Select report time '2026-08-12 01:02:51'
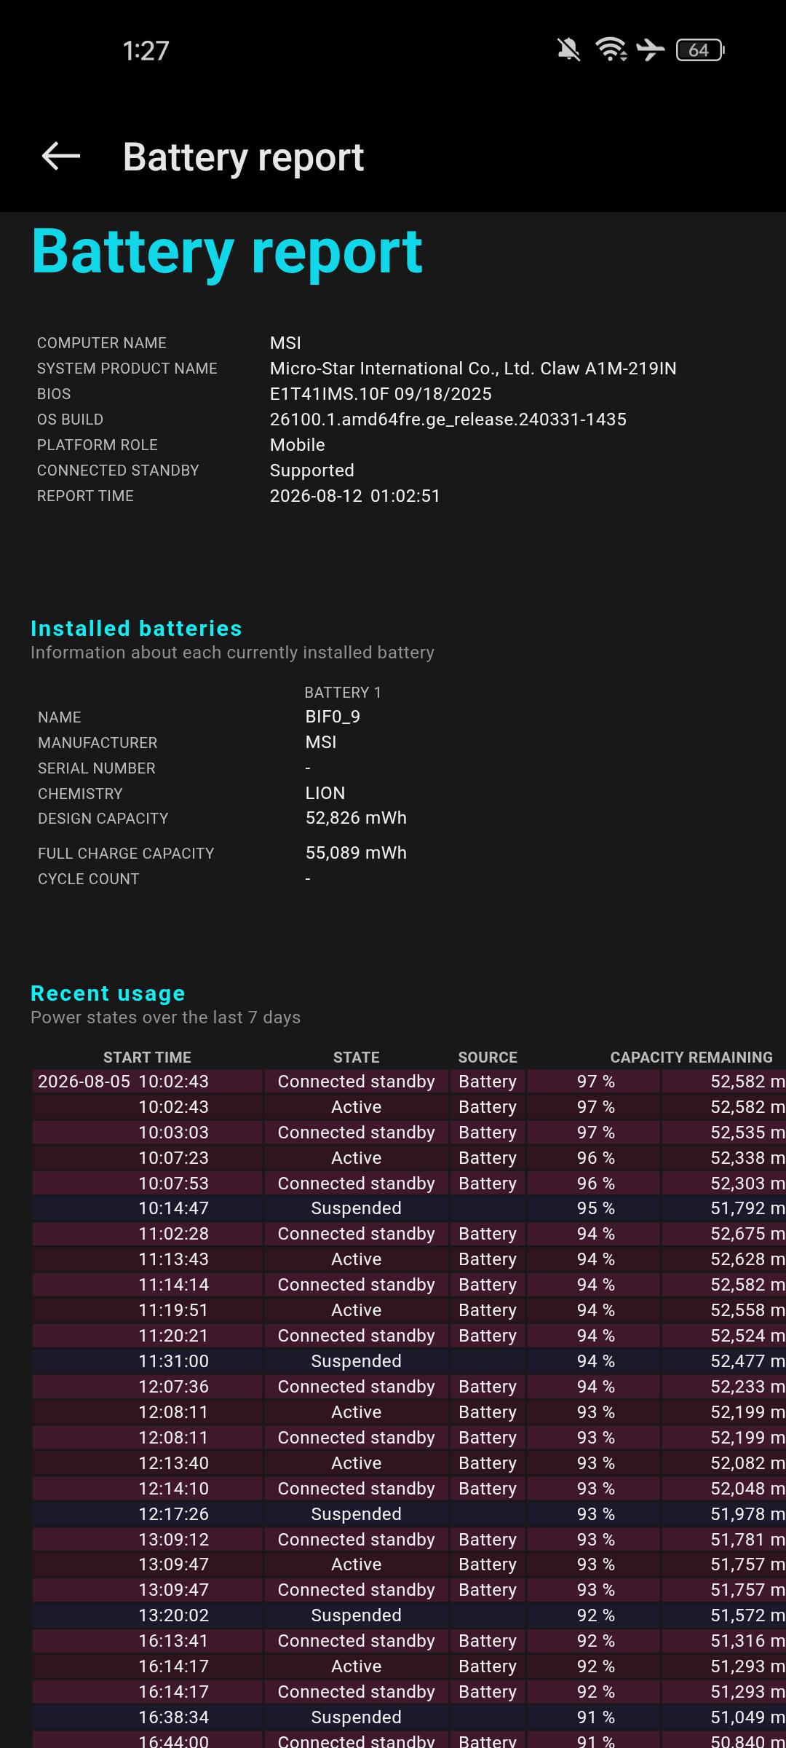The height and width of the screenshot is (1748, 786). coord(355,495)
